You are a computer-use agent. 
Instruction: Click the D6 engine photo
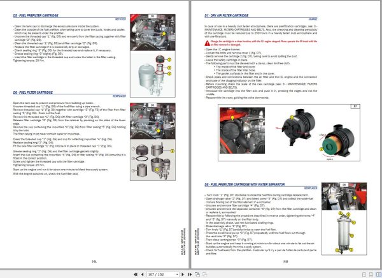pyautogui.click(x=153, y=121)
